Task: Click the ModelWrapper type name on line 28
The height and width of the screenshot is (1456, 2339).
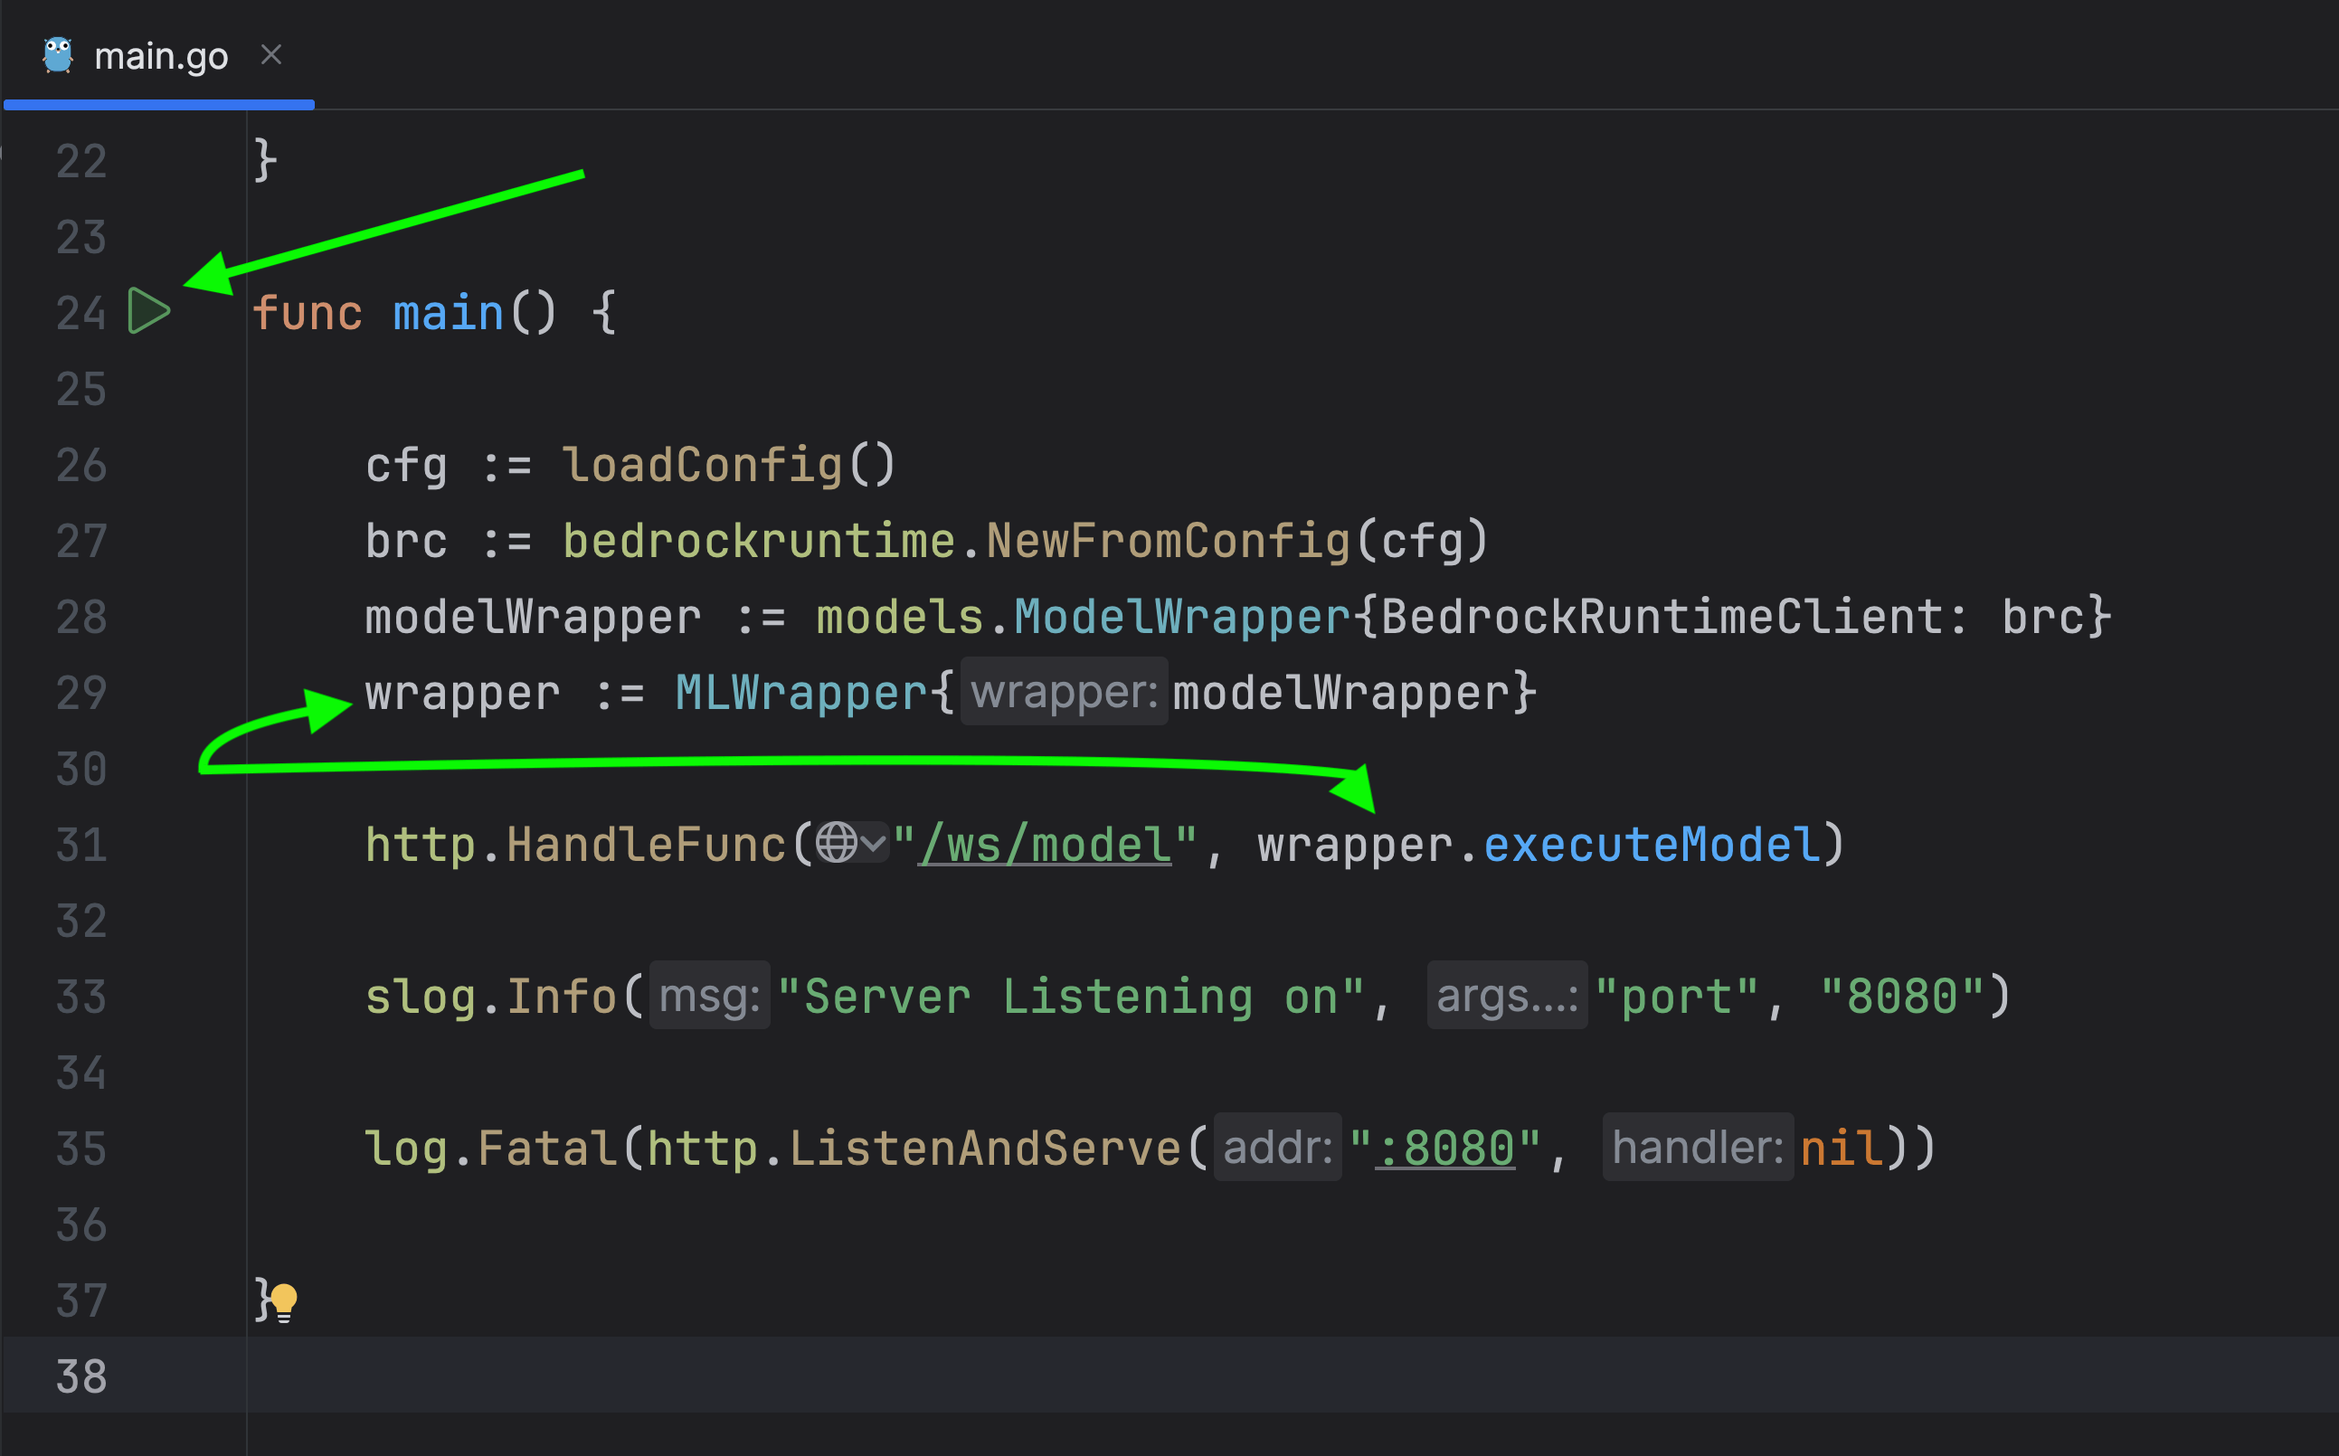Action: pos(1181,618)
